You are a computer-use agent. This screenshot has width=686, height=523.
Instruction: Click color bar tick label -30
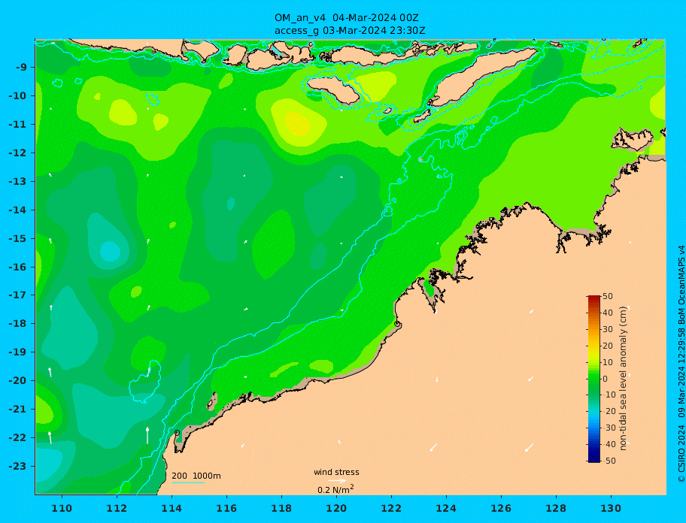coord(609,428)
